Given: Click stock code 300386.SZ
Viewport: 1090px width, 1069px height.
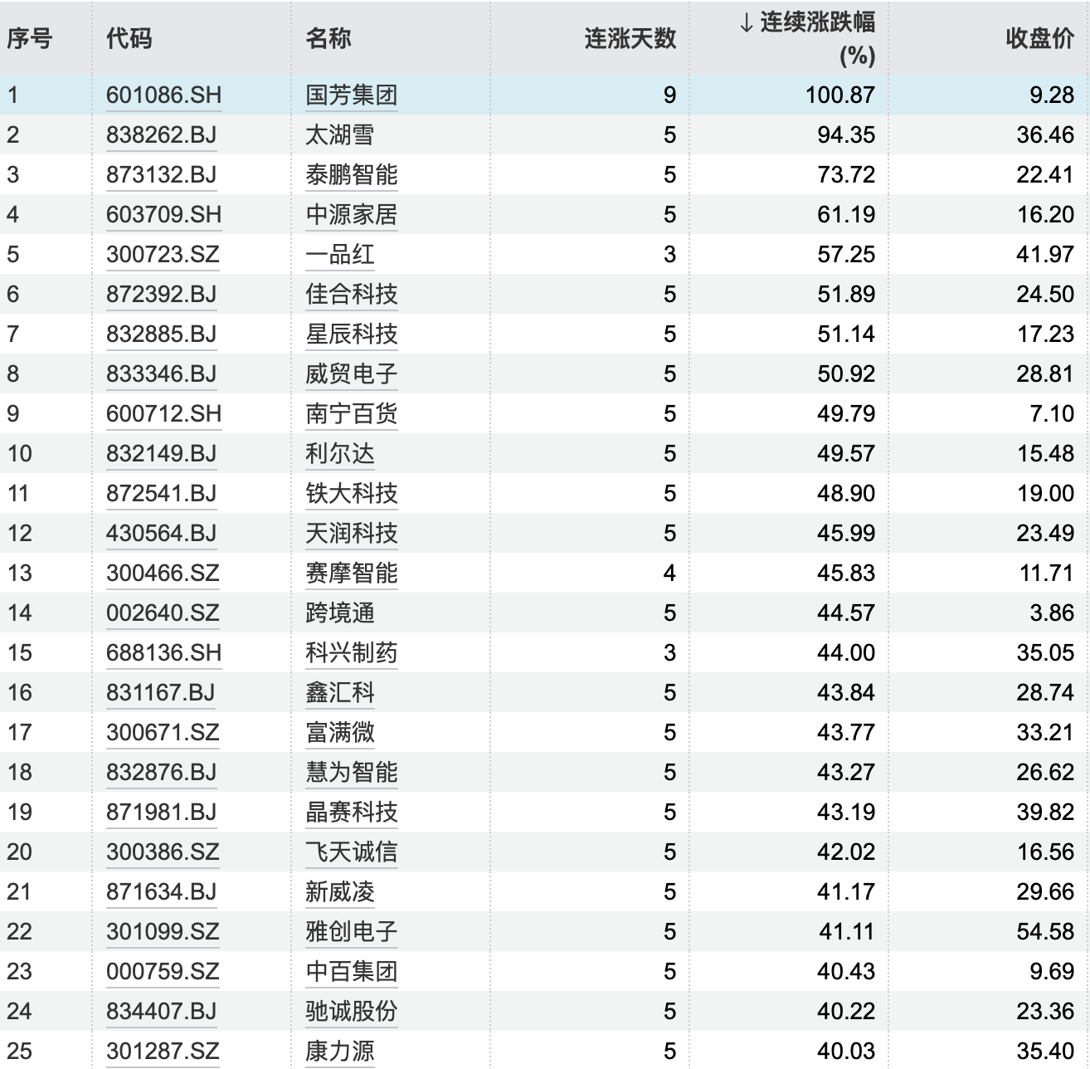Looking at the screenshot, I should click(163, 852).
